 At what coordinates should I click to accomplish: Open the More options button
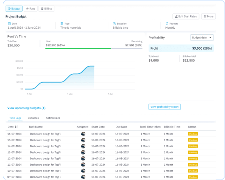pos(208,16)
